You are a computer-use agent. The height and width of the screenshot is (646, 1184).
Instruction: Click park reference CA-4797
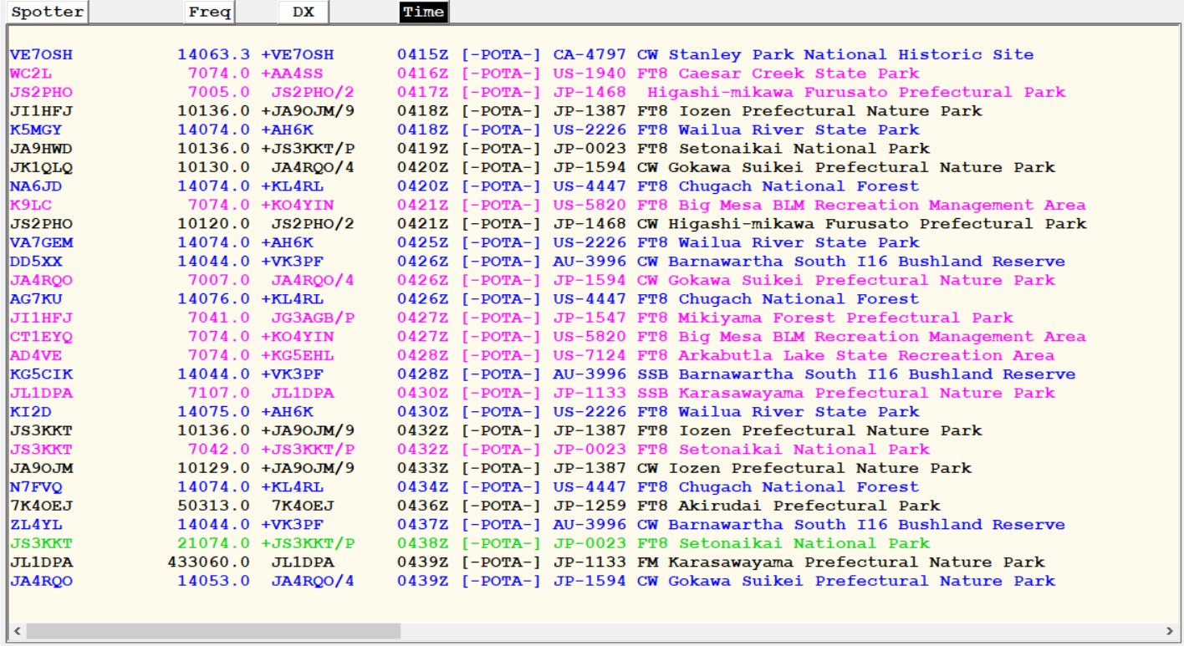[x=589, y=55]
